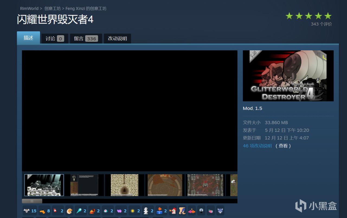Click the 查看 link beside change notes
347x218 pixels.
[283, 146]
